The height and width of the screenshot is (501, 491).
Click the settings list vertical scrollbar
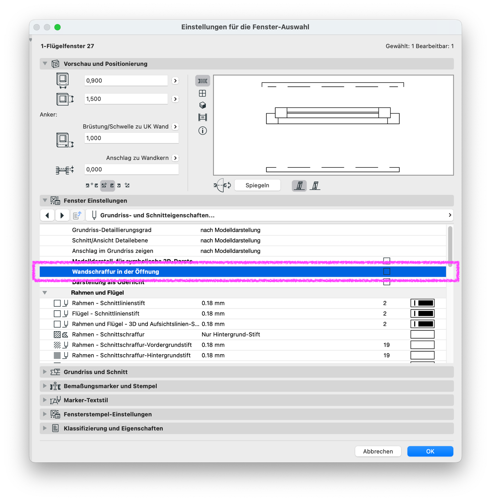click(450, 247)
